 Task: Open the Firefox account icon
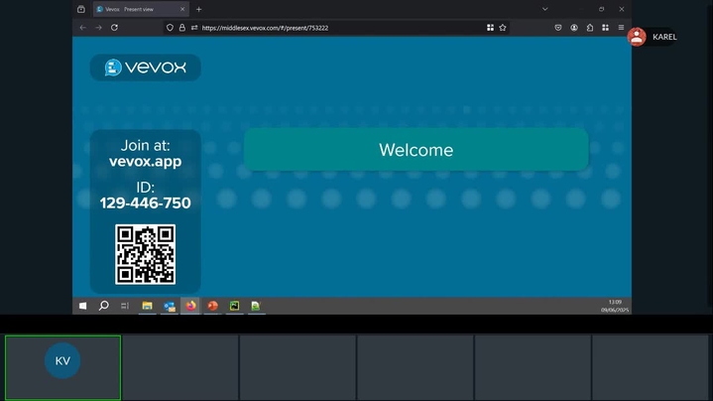pyautogui.click(x=574, y=28)
